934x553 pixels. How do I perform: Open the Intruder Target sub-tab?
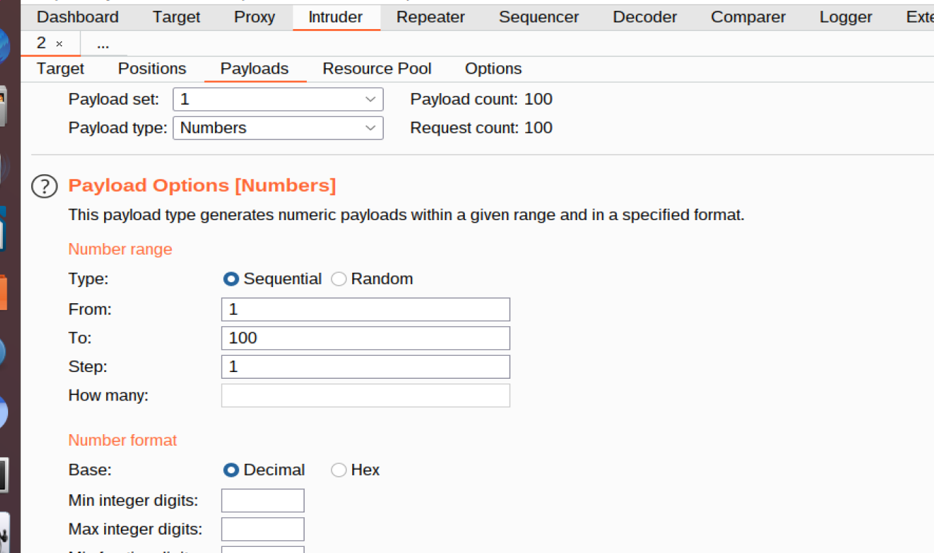(x=61, y=69)
